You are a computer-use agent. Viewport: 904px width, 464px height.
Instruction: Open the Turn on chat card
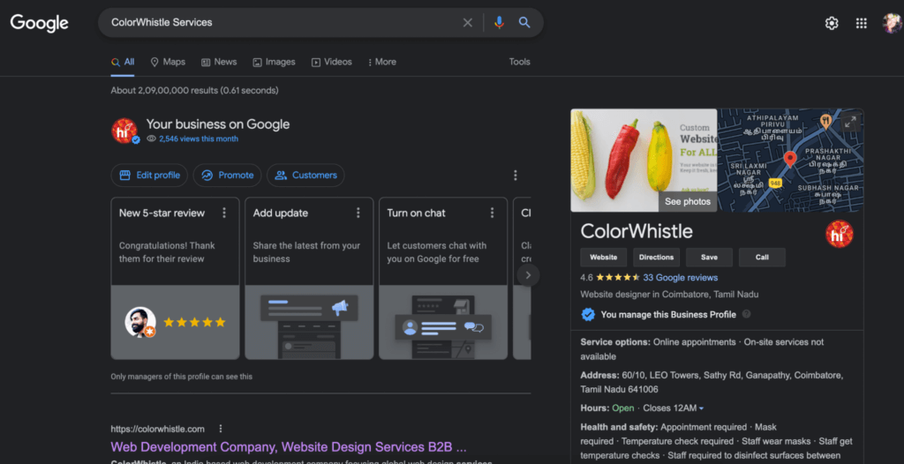(x=443, y=279)
